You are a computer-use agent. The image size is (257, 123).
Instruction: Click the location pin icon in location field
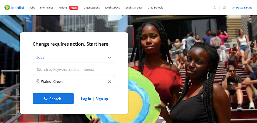click(x=38, y=81)
